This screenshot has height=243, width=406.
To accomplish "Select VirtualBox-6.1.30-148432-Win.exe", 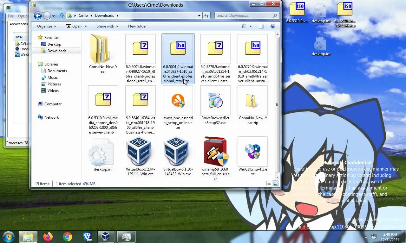I will (x=178, y=157).
